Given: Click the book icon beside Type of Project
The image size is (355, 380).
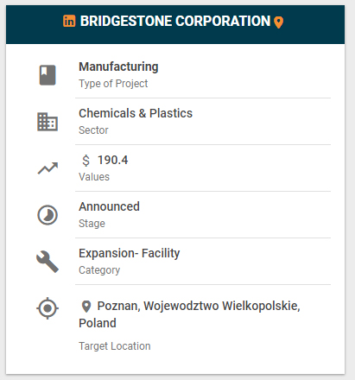Looking at the screenshot, I should click(48, 75).
